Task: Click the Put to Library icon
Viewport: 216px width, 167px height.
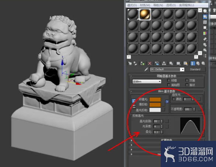Action: [171, 63]
